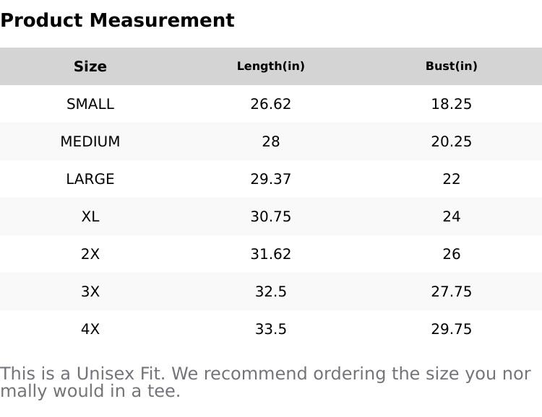
Task: Click the Bust(in) column header
Action: 452,66
